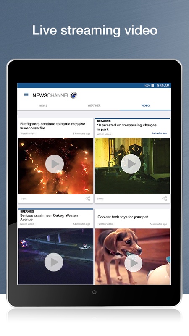Tap the battery indicator in status bar
The width and height of the screenshot is (189, 336).
click(152, 86)
